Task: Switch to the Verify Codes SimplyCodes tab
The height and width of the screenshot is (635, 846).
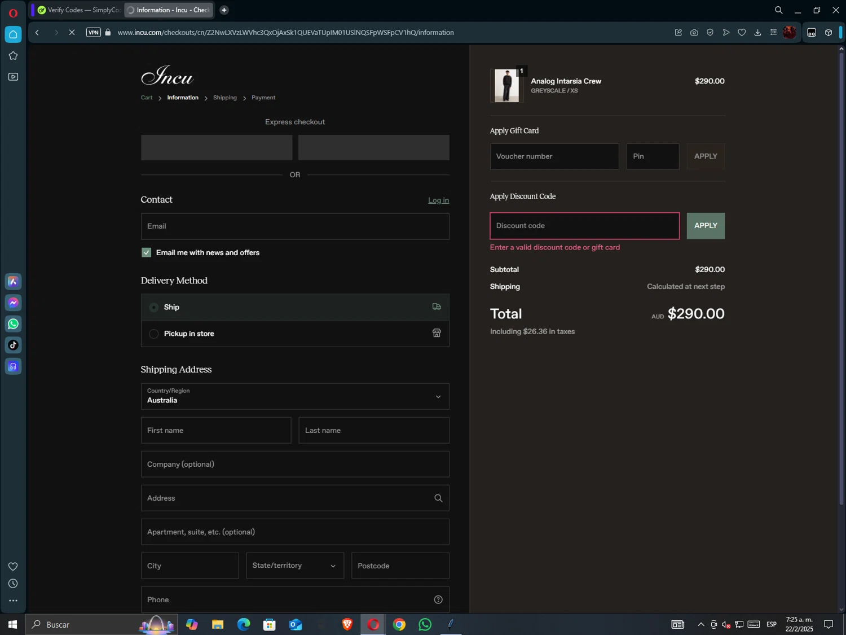Action: 78,10
